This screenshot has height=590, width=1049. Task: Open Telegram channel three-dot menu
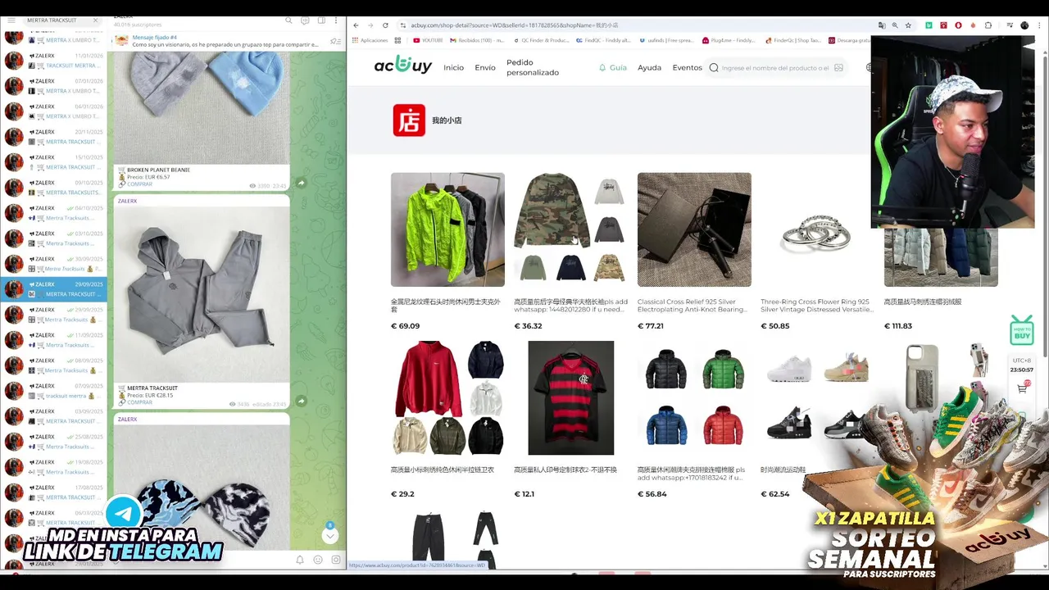(336, 20)
